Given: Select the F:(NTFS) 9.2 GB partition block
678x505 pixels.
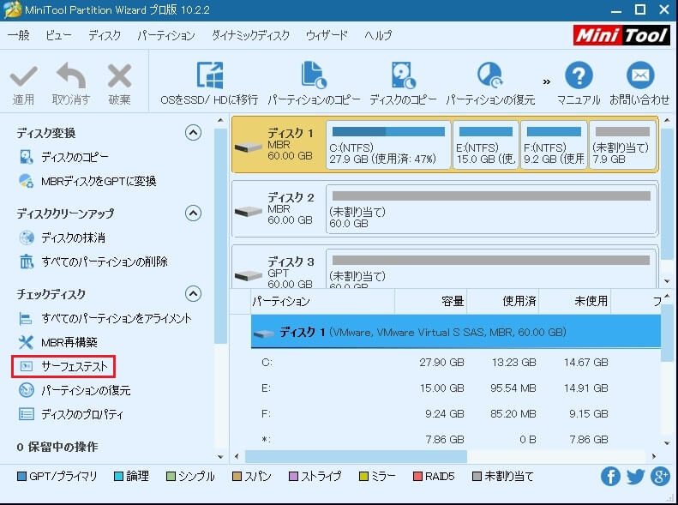Looking at the screenshot, I should click(554, 145).
